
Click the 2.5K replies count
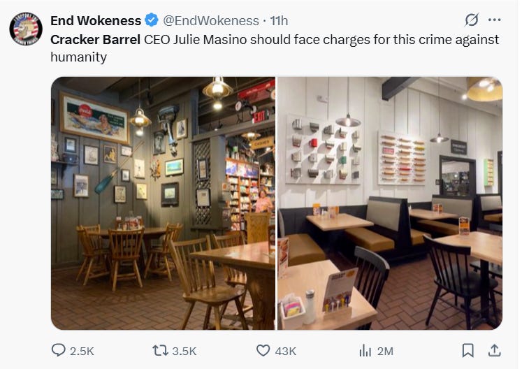tap(82, 351)
